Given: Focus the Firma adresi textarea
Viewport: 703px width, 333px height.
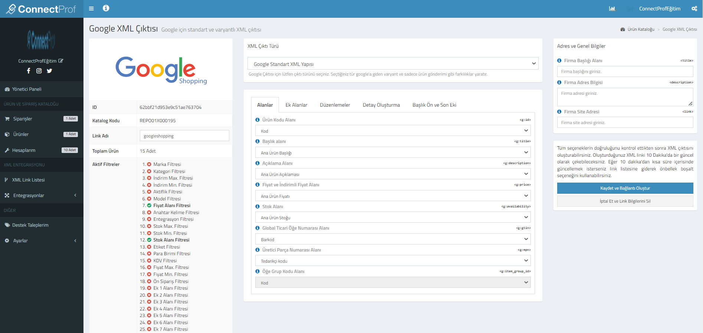Looking at the screenshot, I should point(625,97).
